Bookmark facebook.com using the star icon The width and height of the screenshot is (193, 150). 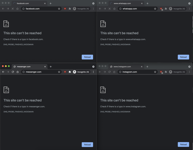[x=59, y=9]
